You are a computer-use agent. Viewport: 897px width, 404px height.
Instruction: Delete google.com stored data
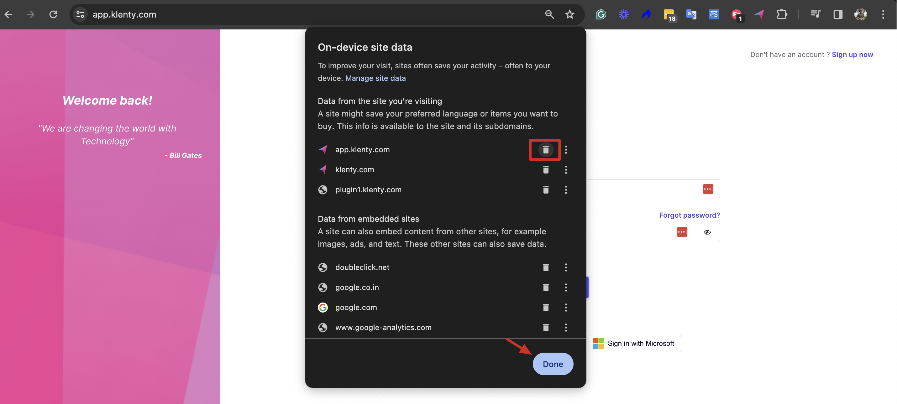pos(545,307)
